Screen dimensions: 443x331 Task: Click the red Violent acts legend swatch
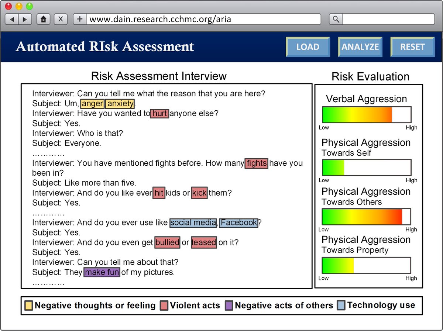(164, 306)
